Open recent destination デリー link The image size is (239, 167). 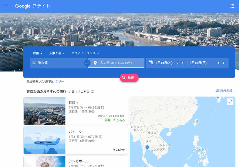(59, 81)
